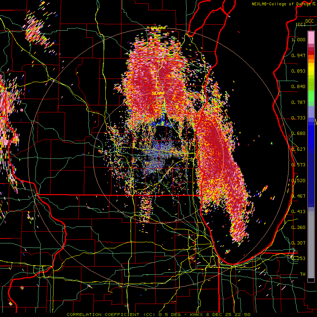Select the 0.947 legend value
The height and width of the screenshot is (317, 317).
[x=298, y=55]
